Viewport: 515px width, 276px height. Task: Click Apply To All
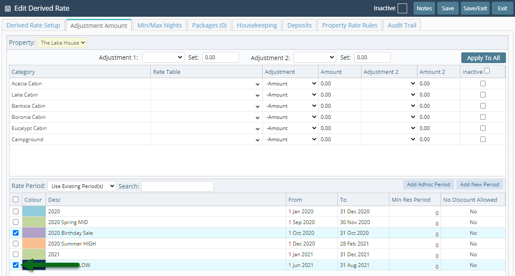pos(483,58)
